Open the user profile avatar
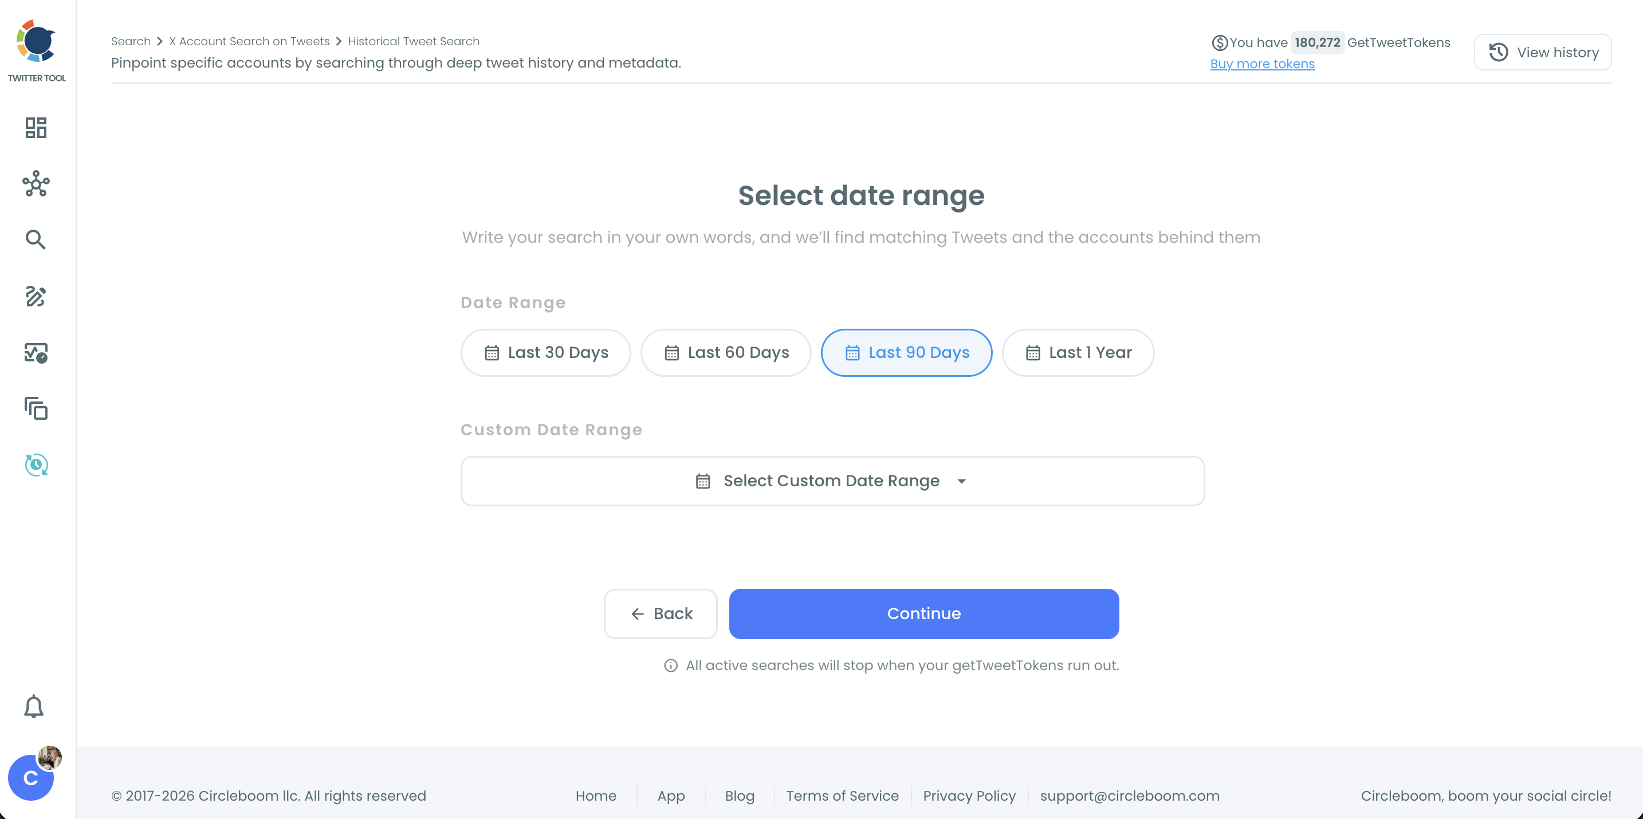Screen dimensions: 1643x819 pyautogui.click(x=30, y=777)
